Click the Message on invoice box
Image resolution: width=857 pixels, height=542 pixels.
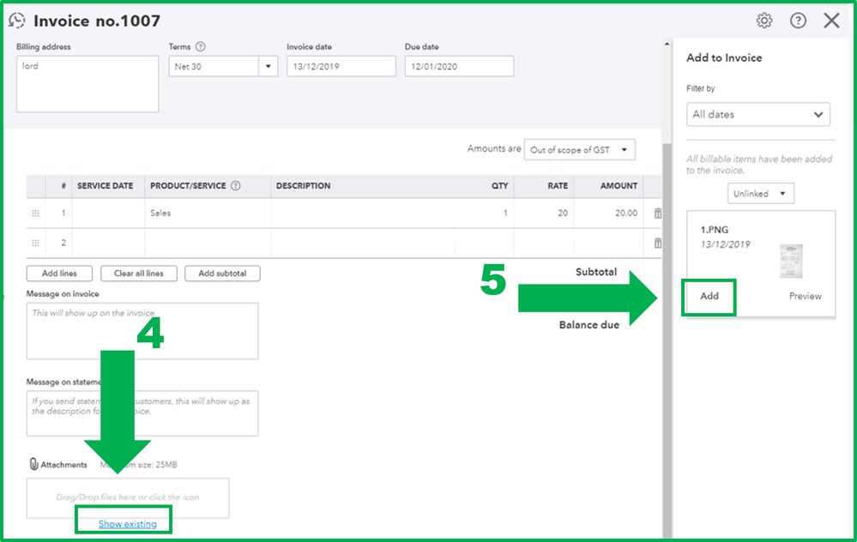point(142,331)
